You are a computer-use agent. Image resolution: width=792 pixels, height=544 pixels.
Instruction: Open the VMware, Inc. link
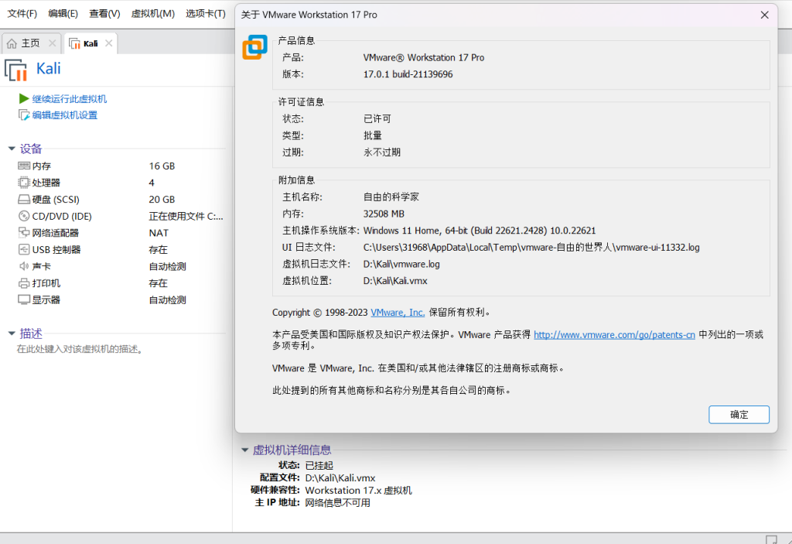pos(398,313)
